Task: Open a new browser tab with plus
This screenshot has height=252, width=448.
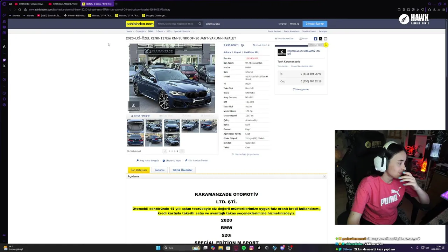Action: 116,4
